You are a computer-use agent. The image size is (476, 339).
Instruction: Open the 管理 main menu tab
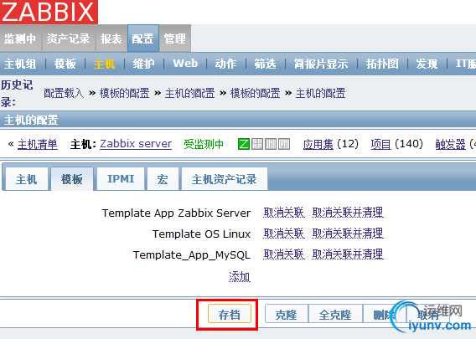[x=175, y=39]
